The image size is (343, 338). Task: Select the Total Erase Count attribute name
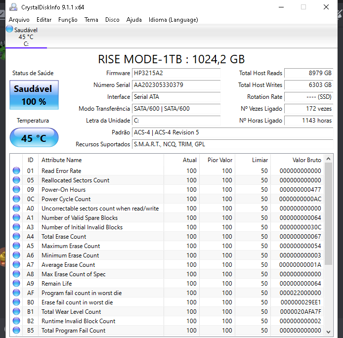pos(64,237)
